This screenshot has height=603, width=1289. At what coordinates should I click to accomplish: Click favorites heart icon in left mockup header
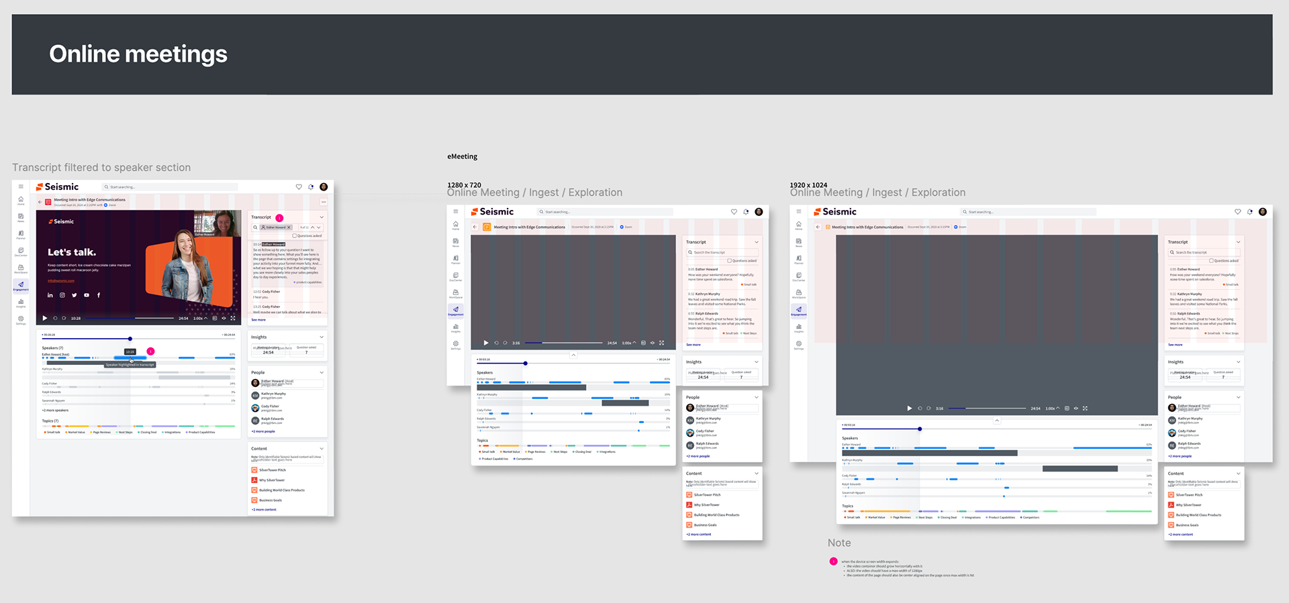click(299, 187)
